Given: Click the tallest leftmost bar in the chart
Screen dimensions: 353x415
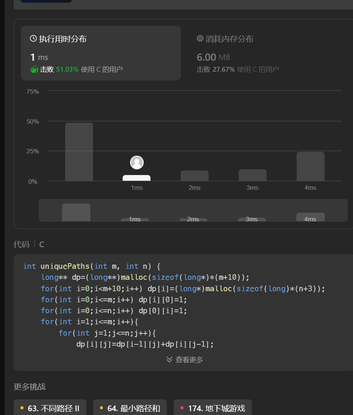Looking at the screenshot, I should point(79,152).
